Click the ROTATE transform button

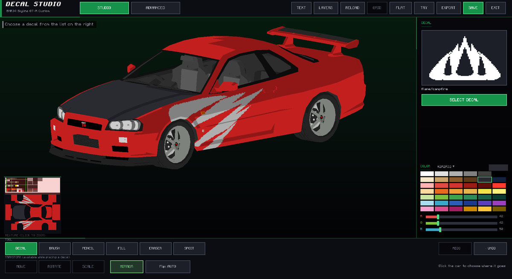tap(55, 267)
